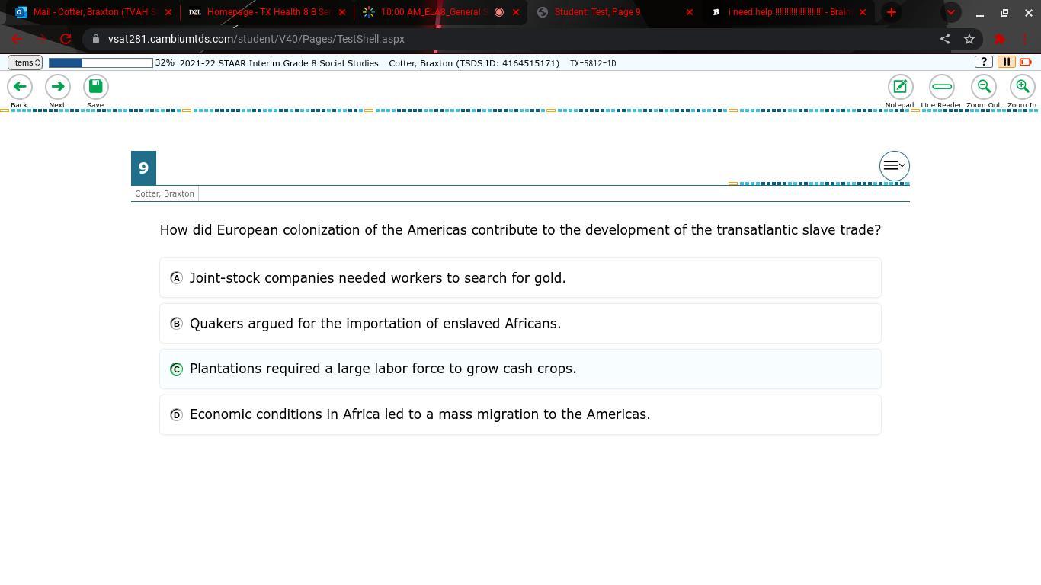The image size is (1041, 585).
Task: Click the TX-5812-1D identifier text
Action: (x=593, y=63)
